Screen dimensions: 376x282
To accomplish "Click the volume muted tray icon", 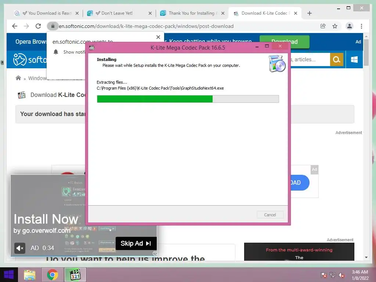I will click(x=341, y=275).
